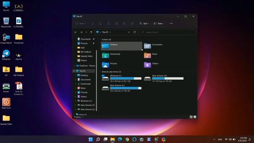Screen dimensions: 254x143
Task: Open the Telegram desktop shortcut
Action: pos(6,55)
